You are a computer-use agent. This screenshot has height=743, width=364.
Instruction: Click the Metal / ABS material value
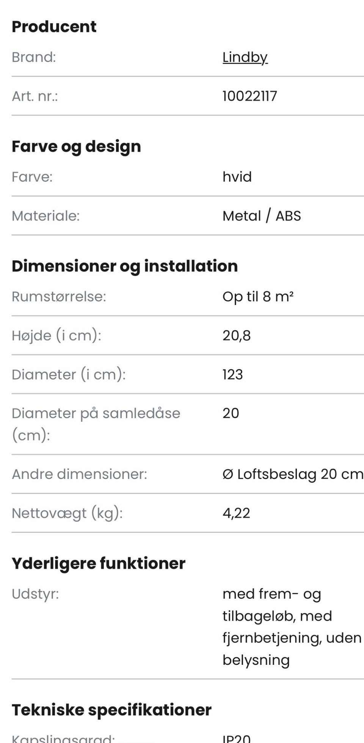click(x=262, y=216)
